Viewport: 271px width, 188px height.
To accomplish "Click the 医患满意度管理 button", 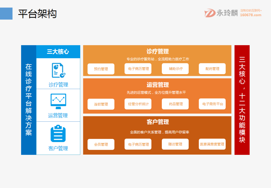I will 212,144.
